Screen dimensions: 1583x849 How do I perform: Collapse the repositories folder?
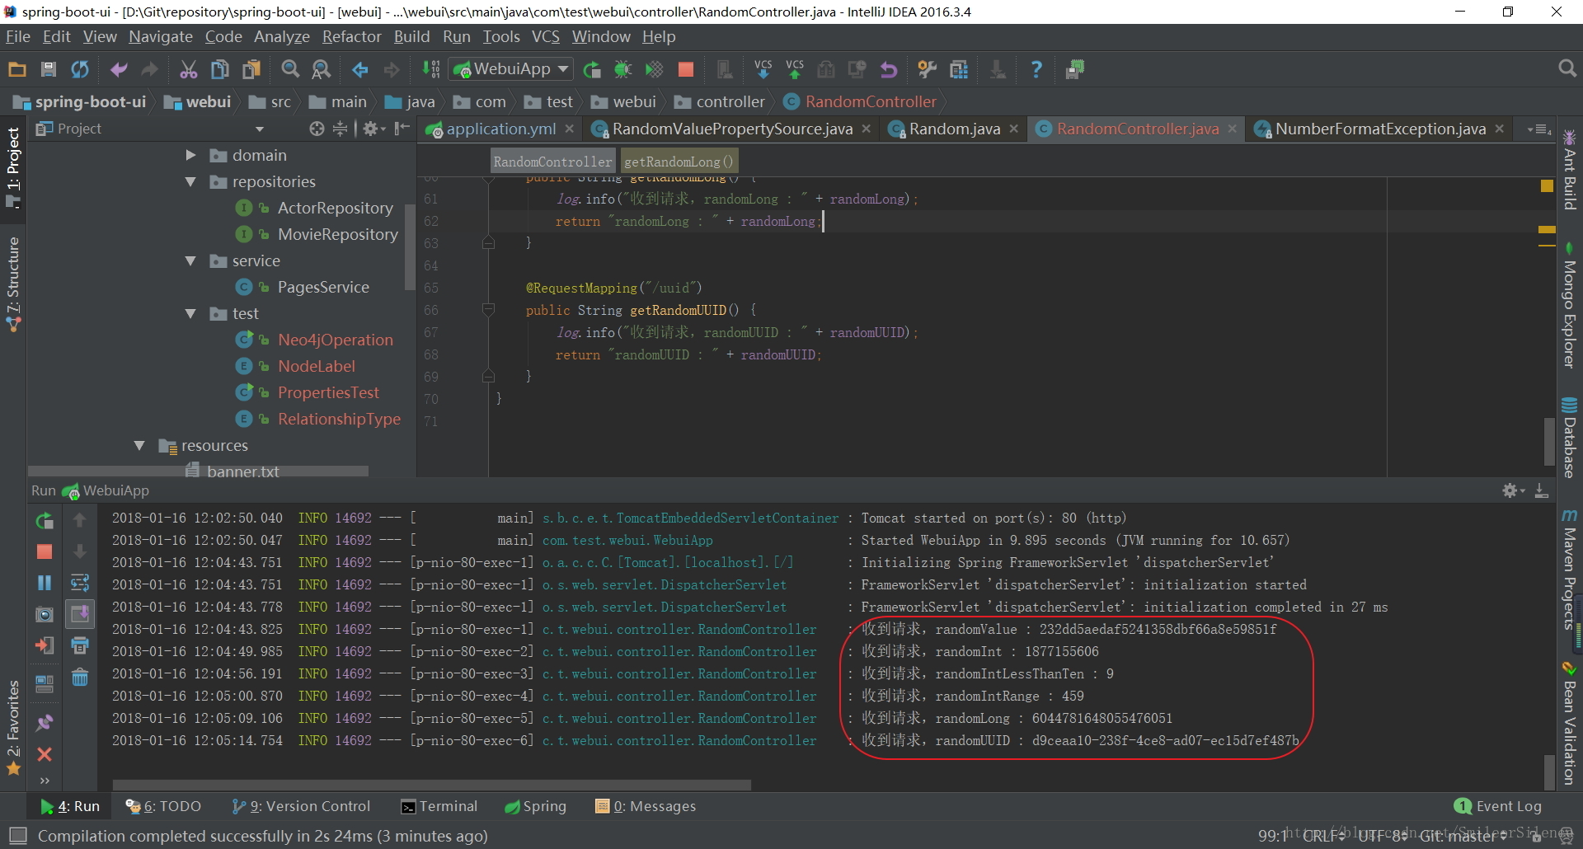(190, 181)
